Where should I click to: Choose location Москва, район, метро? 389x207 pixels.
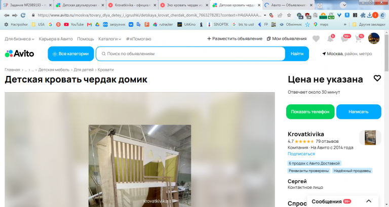(347, 54)
